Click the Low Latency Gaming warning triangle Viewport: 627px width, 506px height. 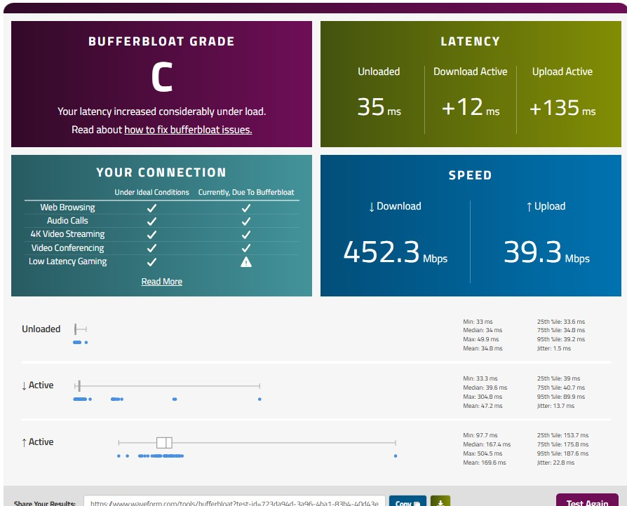(246, 262)
